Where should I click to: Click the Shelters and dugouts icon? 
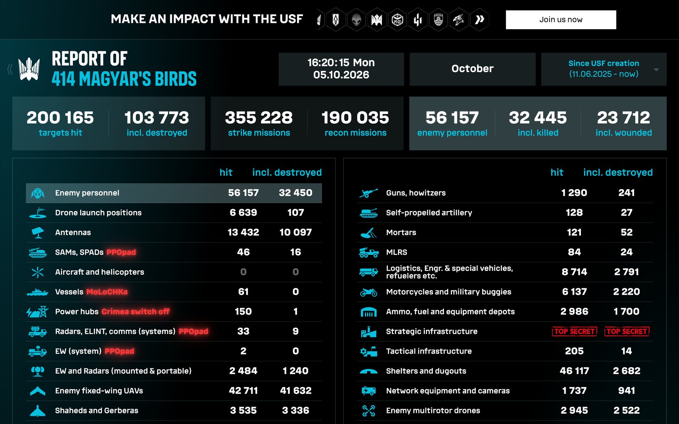[368, 371]
